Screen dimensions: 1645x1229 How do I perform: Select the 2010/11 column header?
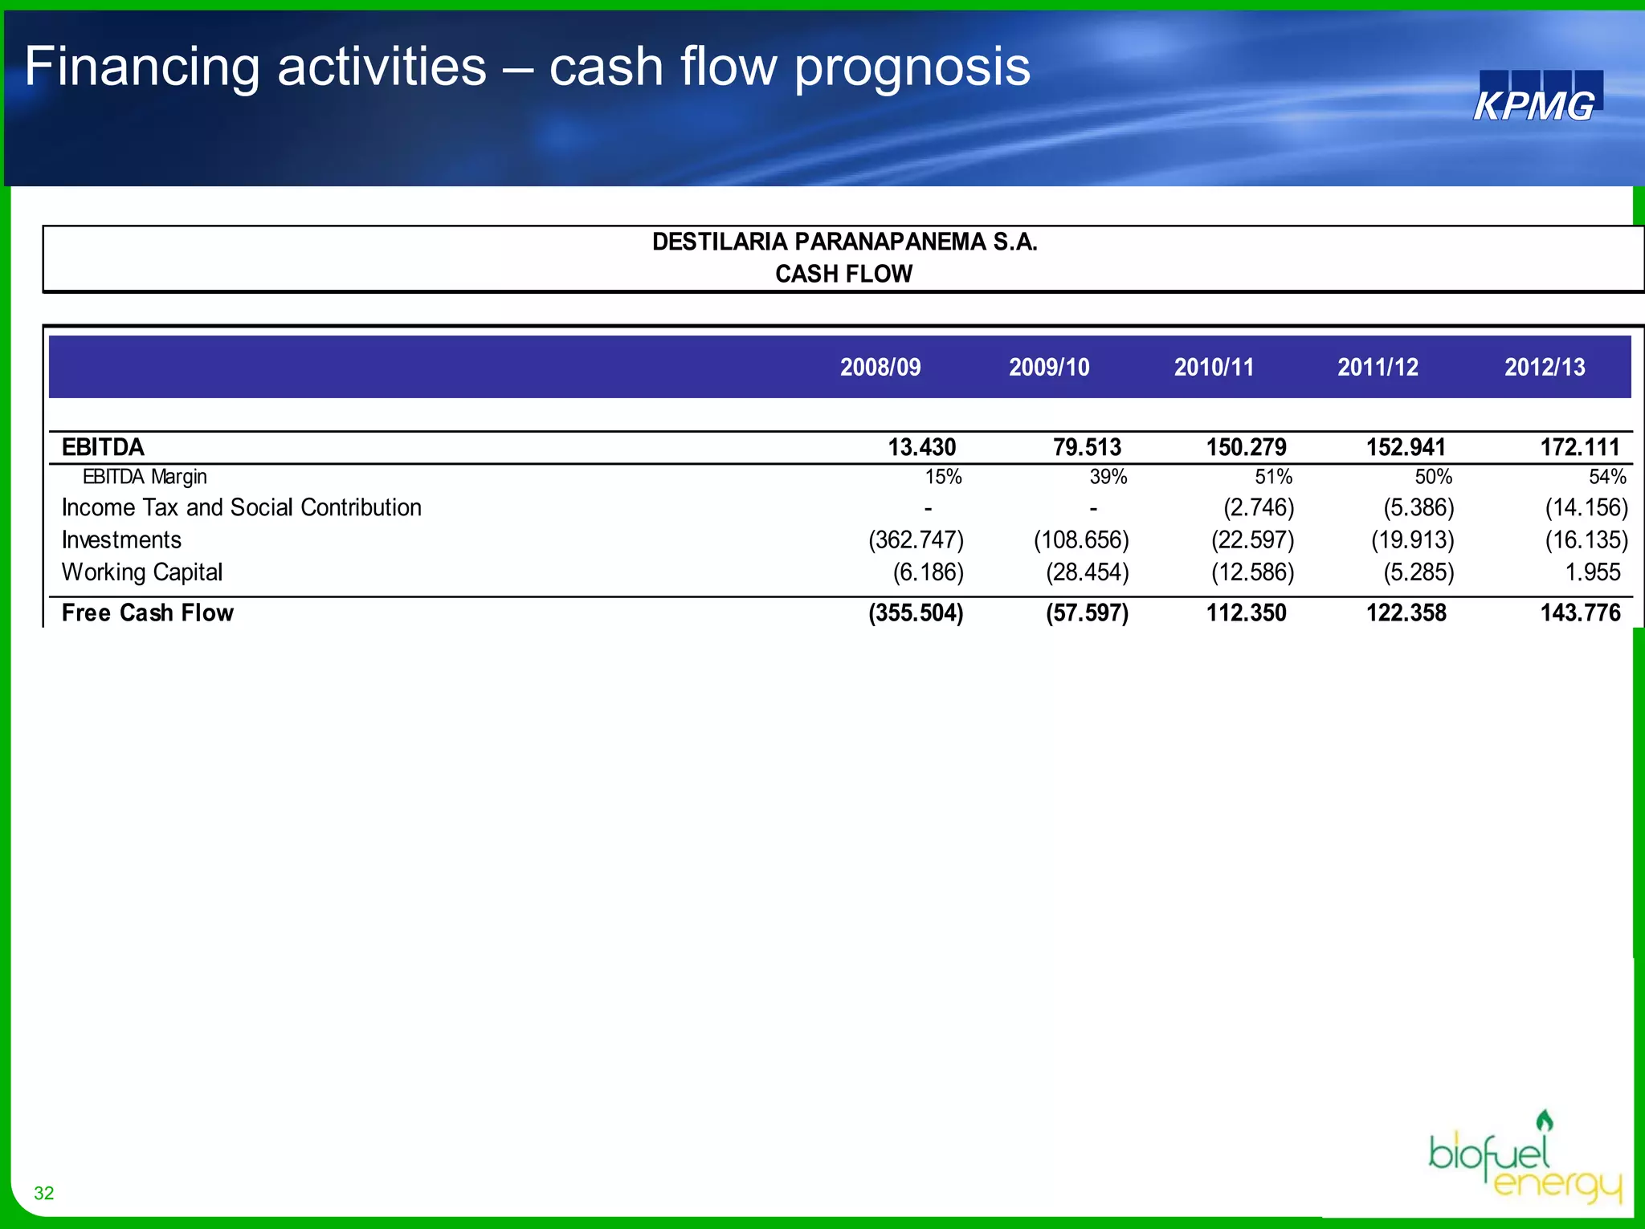(1214, 368)
